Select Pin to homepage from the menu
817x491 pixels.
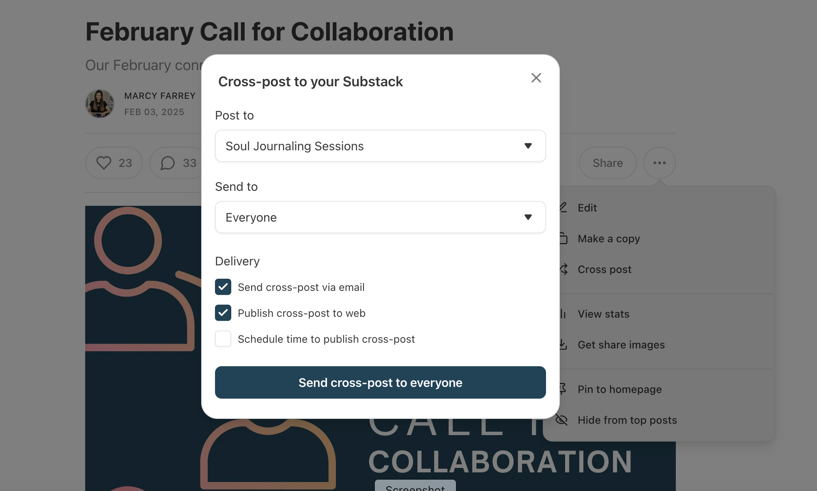tap(619, 389)
